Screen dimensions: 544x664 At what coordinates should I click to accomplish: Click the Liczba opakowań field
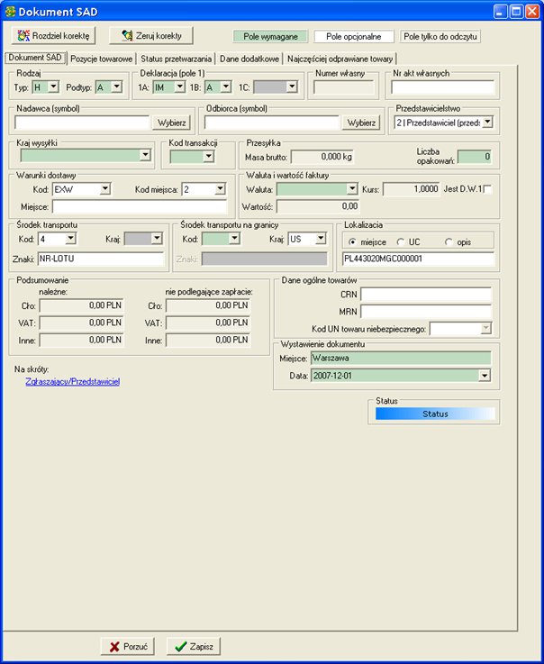click(474, 157)
